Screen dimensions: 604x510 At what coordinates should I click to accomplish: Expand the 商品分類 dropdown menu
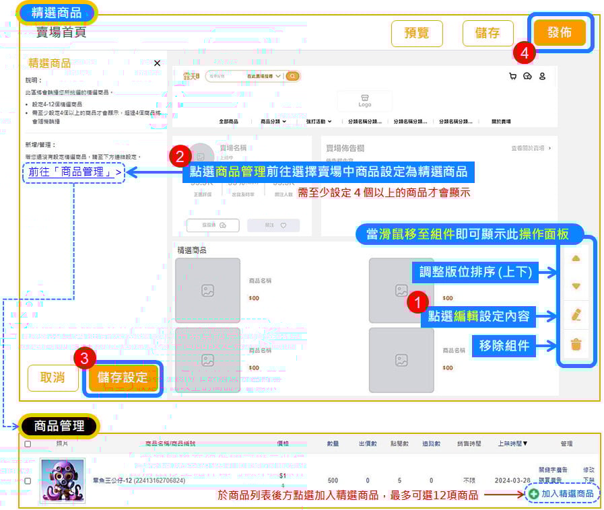pos(273,121)
